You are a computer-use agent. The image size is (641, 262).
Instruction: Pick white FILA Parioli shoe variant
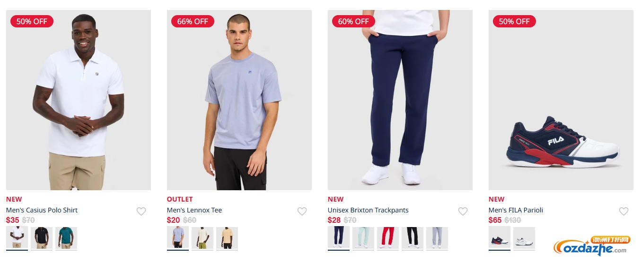(x=524, y=238)
